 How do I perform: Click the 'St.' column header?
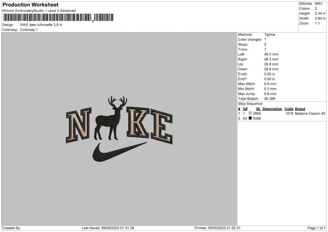click(258, 109)
